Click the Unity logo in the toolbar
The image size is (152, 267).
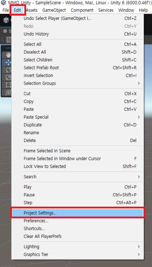(x=6, y=20)
